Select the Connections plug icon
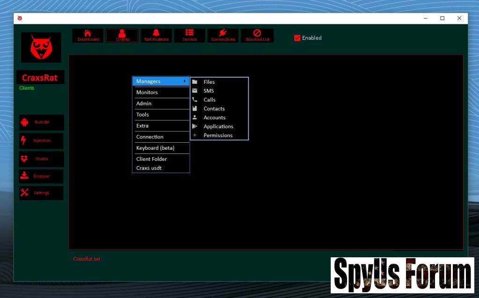 point(223,33)
